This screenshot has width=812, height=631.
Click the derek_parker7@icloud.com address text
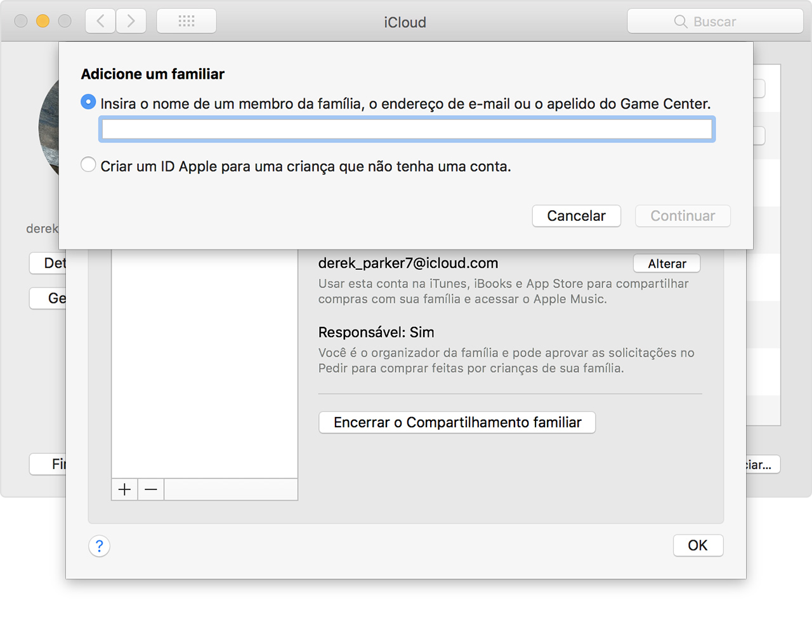coord(408,263)
